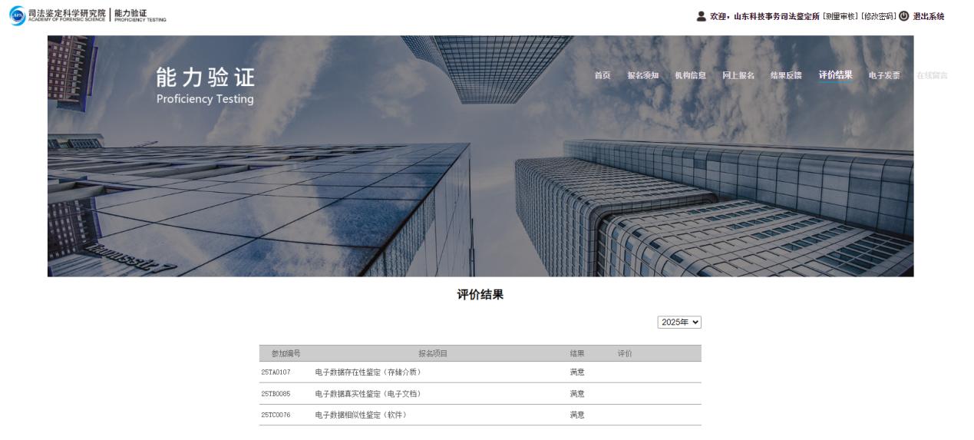This screenshot has width=974, height=440.
Task: Select the 评价结果 navigation item
Action: (835, 75)
